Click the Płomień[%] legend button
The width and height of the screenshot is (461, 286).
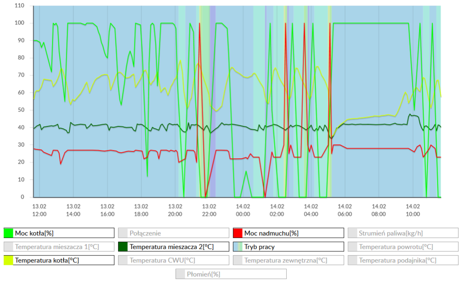230,274
